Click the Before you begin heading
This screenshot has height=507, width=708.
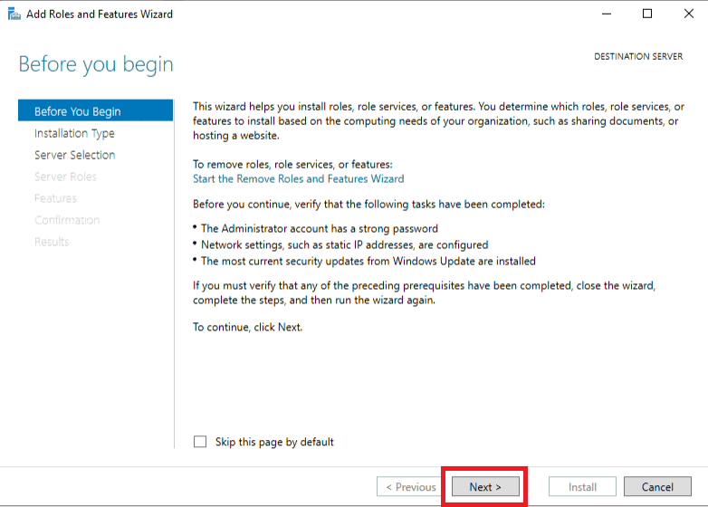96,64
